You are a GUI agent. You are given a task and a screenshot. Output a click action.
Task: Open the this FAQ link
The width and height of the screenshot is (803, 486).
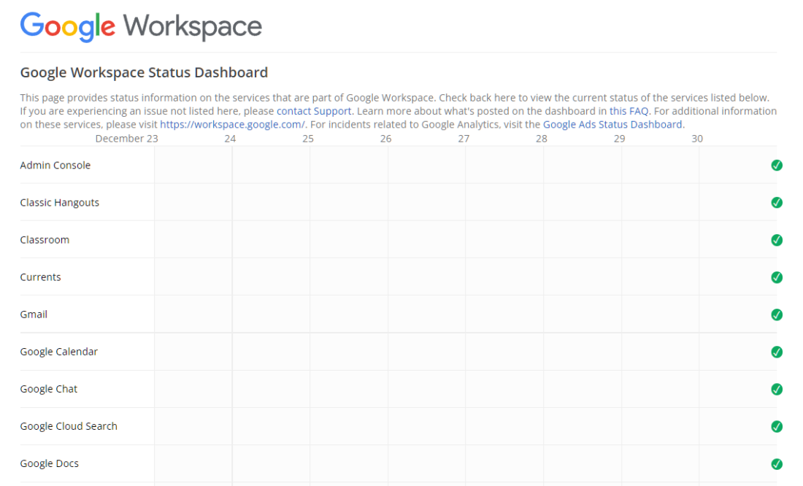[629, 111]
